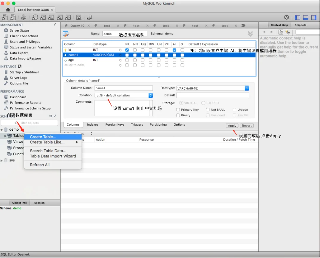Image resolution: width=320 pixels, height=258 pixels.
Task: Toggle automatic context help icon
Action: pos(288,32)
